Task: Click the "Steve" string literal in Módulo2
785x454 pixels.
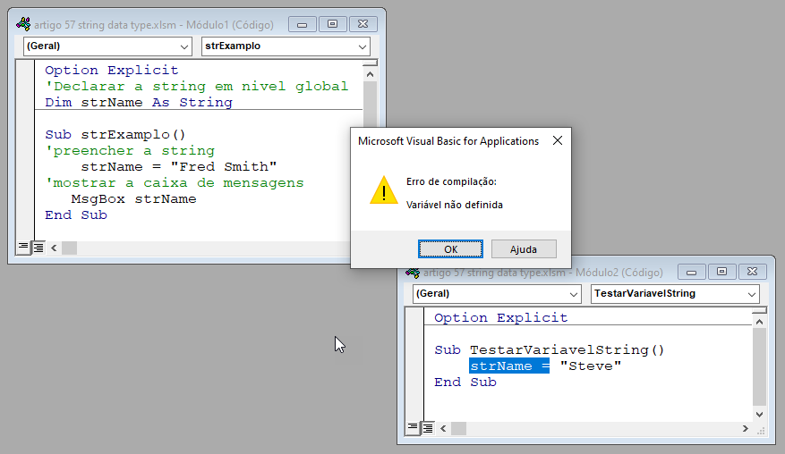Action: (x=591, y=366)
